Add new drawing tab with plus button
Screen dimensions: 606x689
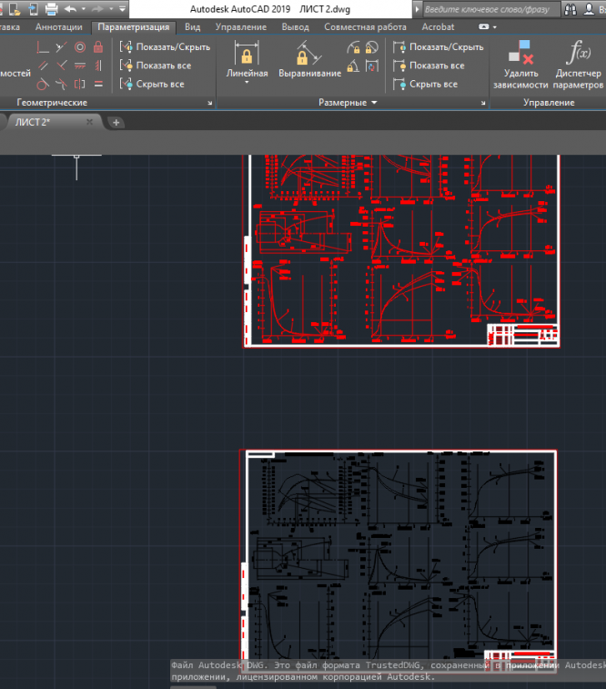116,122
